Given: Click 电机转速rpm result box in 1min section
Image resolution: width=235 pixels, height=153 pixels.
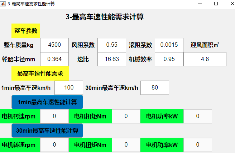Looking at the screenshot, I should click(54, 116).
